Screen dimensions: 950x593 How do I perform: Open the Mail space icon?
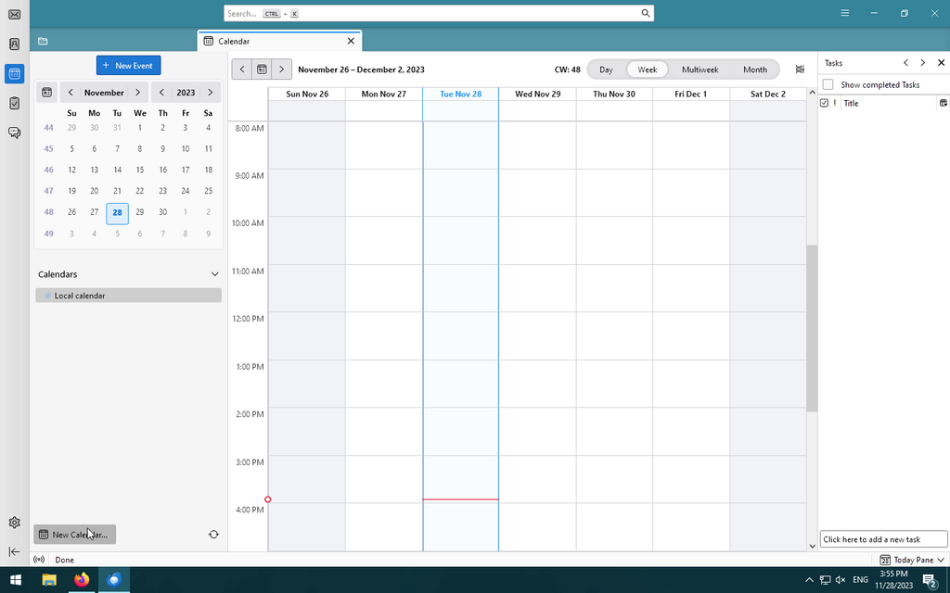pyautogui.click(x=14, y=14)
